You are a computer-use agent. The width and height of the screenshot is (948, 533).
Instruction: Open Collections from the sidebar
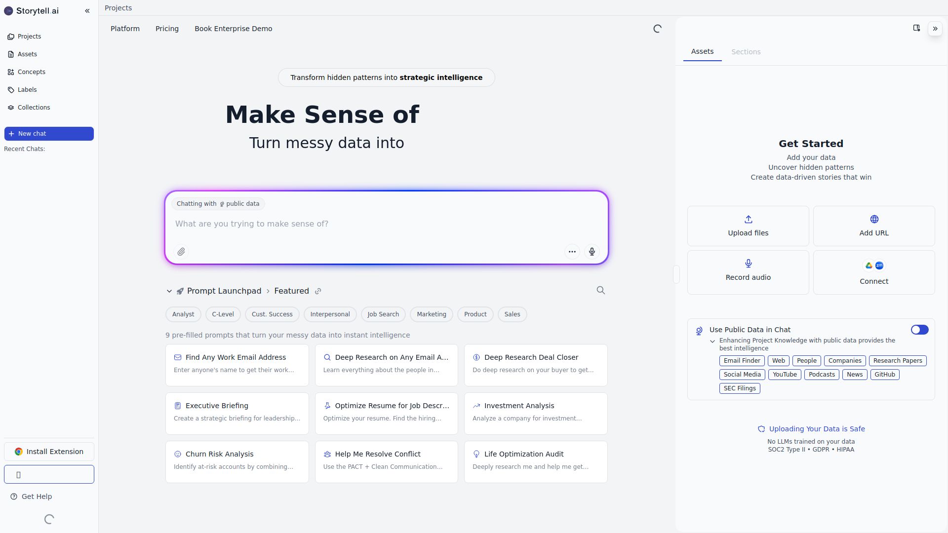(34, 107)
